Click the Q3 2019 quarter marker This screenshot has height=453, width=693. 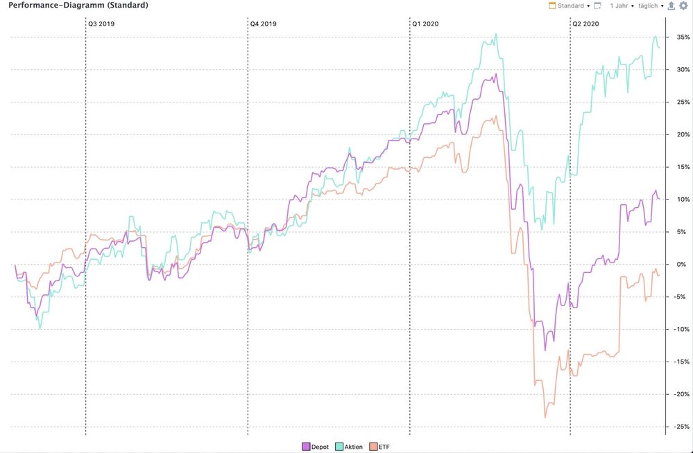(x=101, y=23)
